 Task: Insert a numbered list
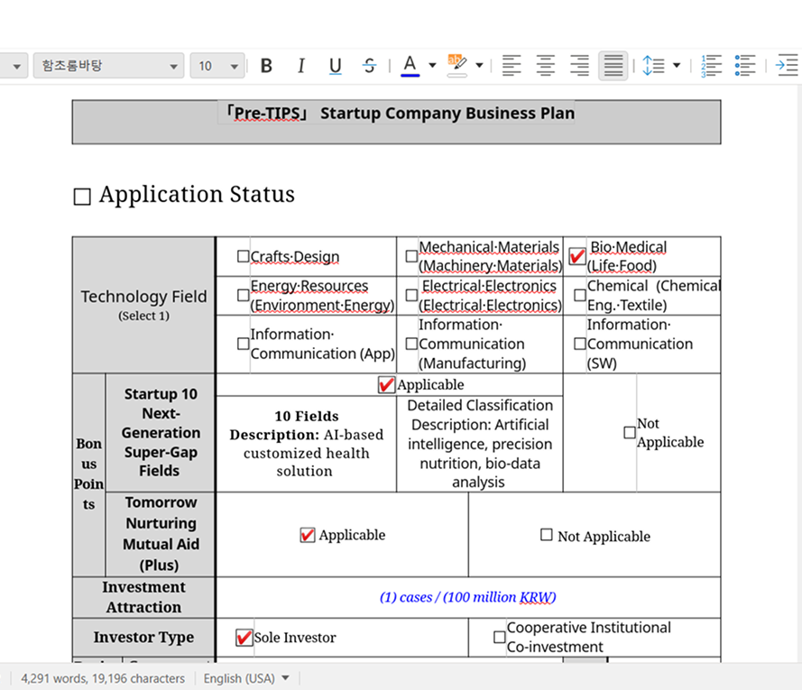tap(711, 66)
